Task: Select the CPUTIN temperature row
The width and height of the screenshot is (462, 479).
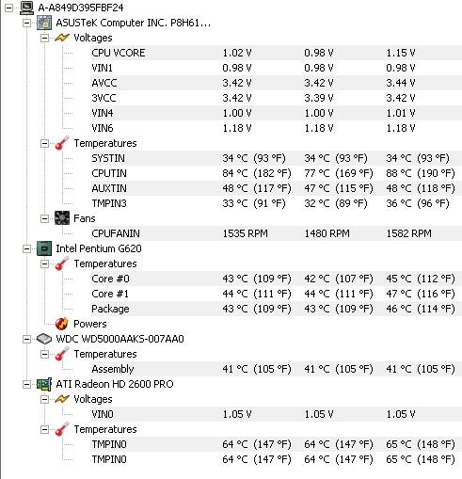Action: click(x=276, y=173)
